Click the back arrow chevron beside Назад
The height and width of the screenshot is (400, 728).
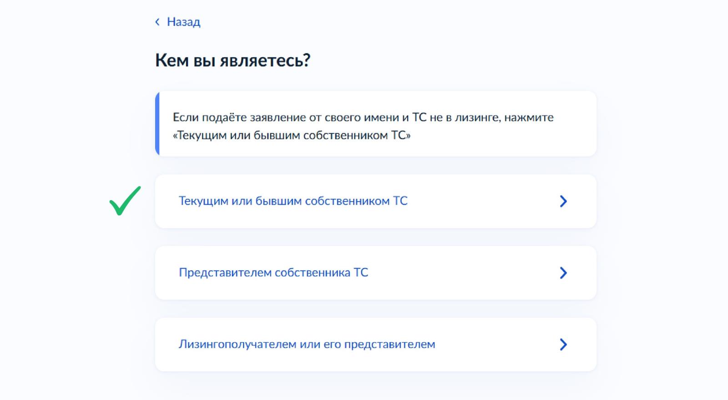click(x=157, y=22)
